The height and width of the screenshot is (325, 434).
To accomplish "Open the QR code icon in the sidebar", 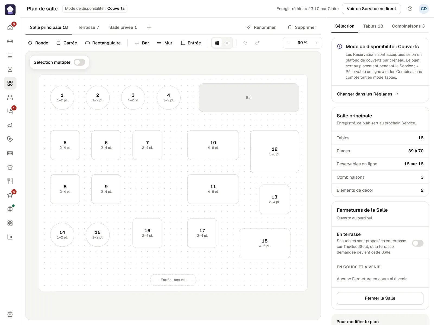I will (x=10, y=223).
